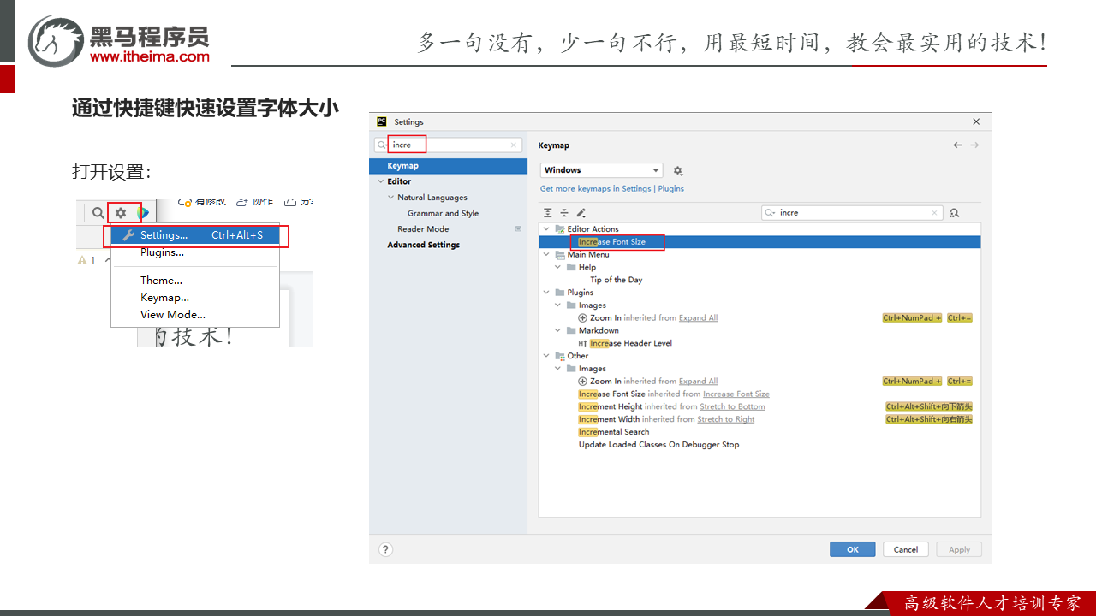Collapse the Natural Languages node in the sidebar
This screenshot has width=1096, height=616.
tap(391, 198)
